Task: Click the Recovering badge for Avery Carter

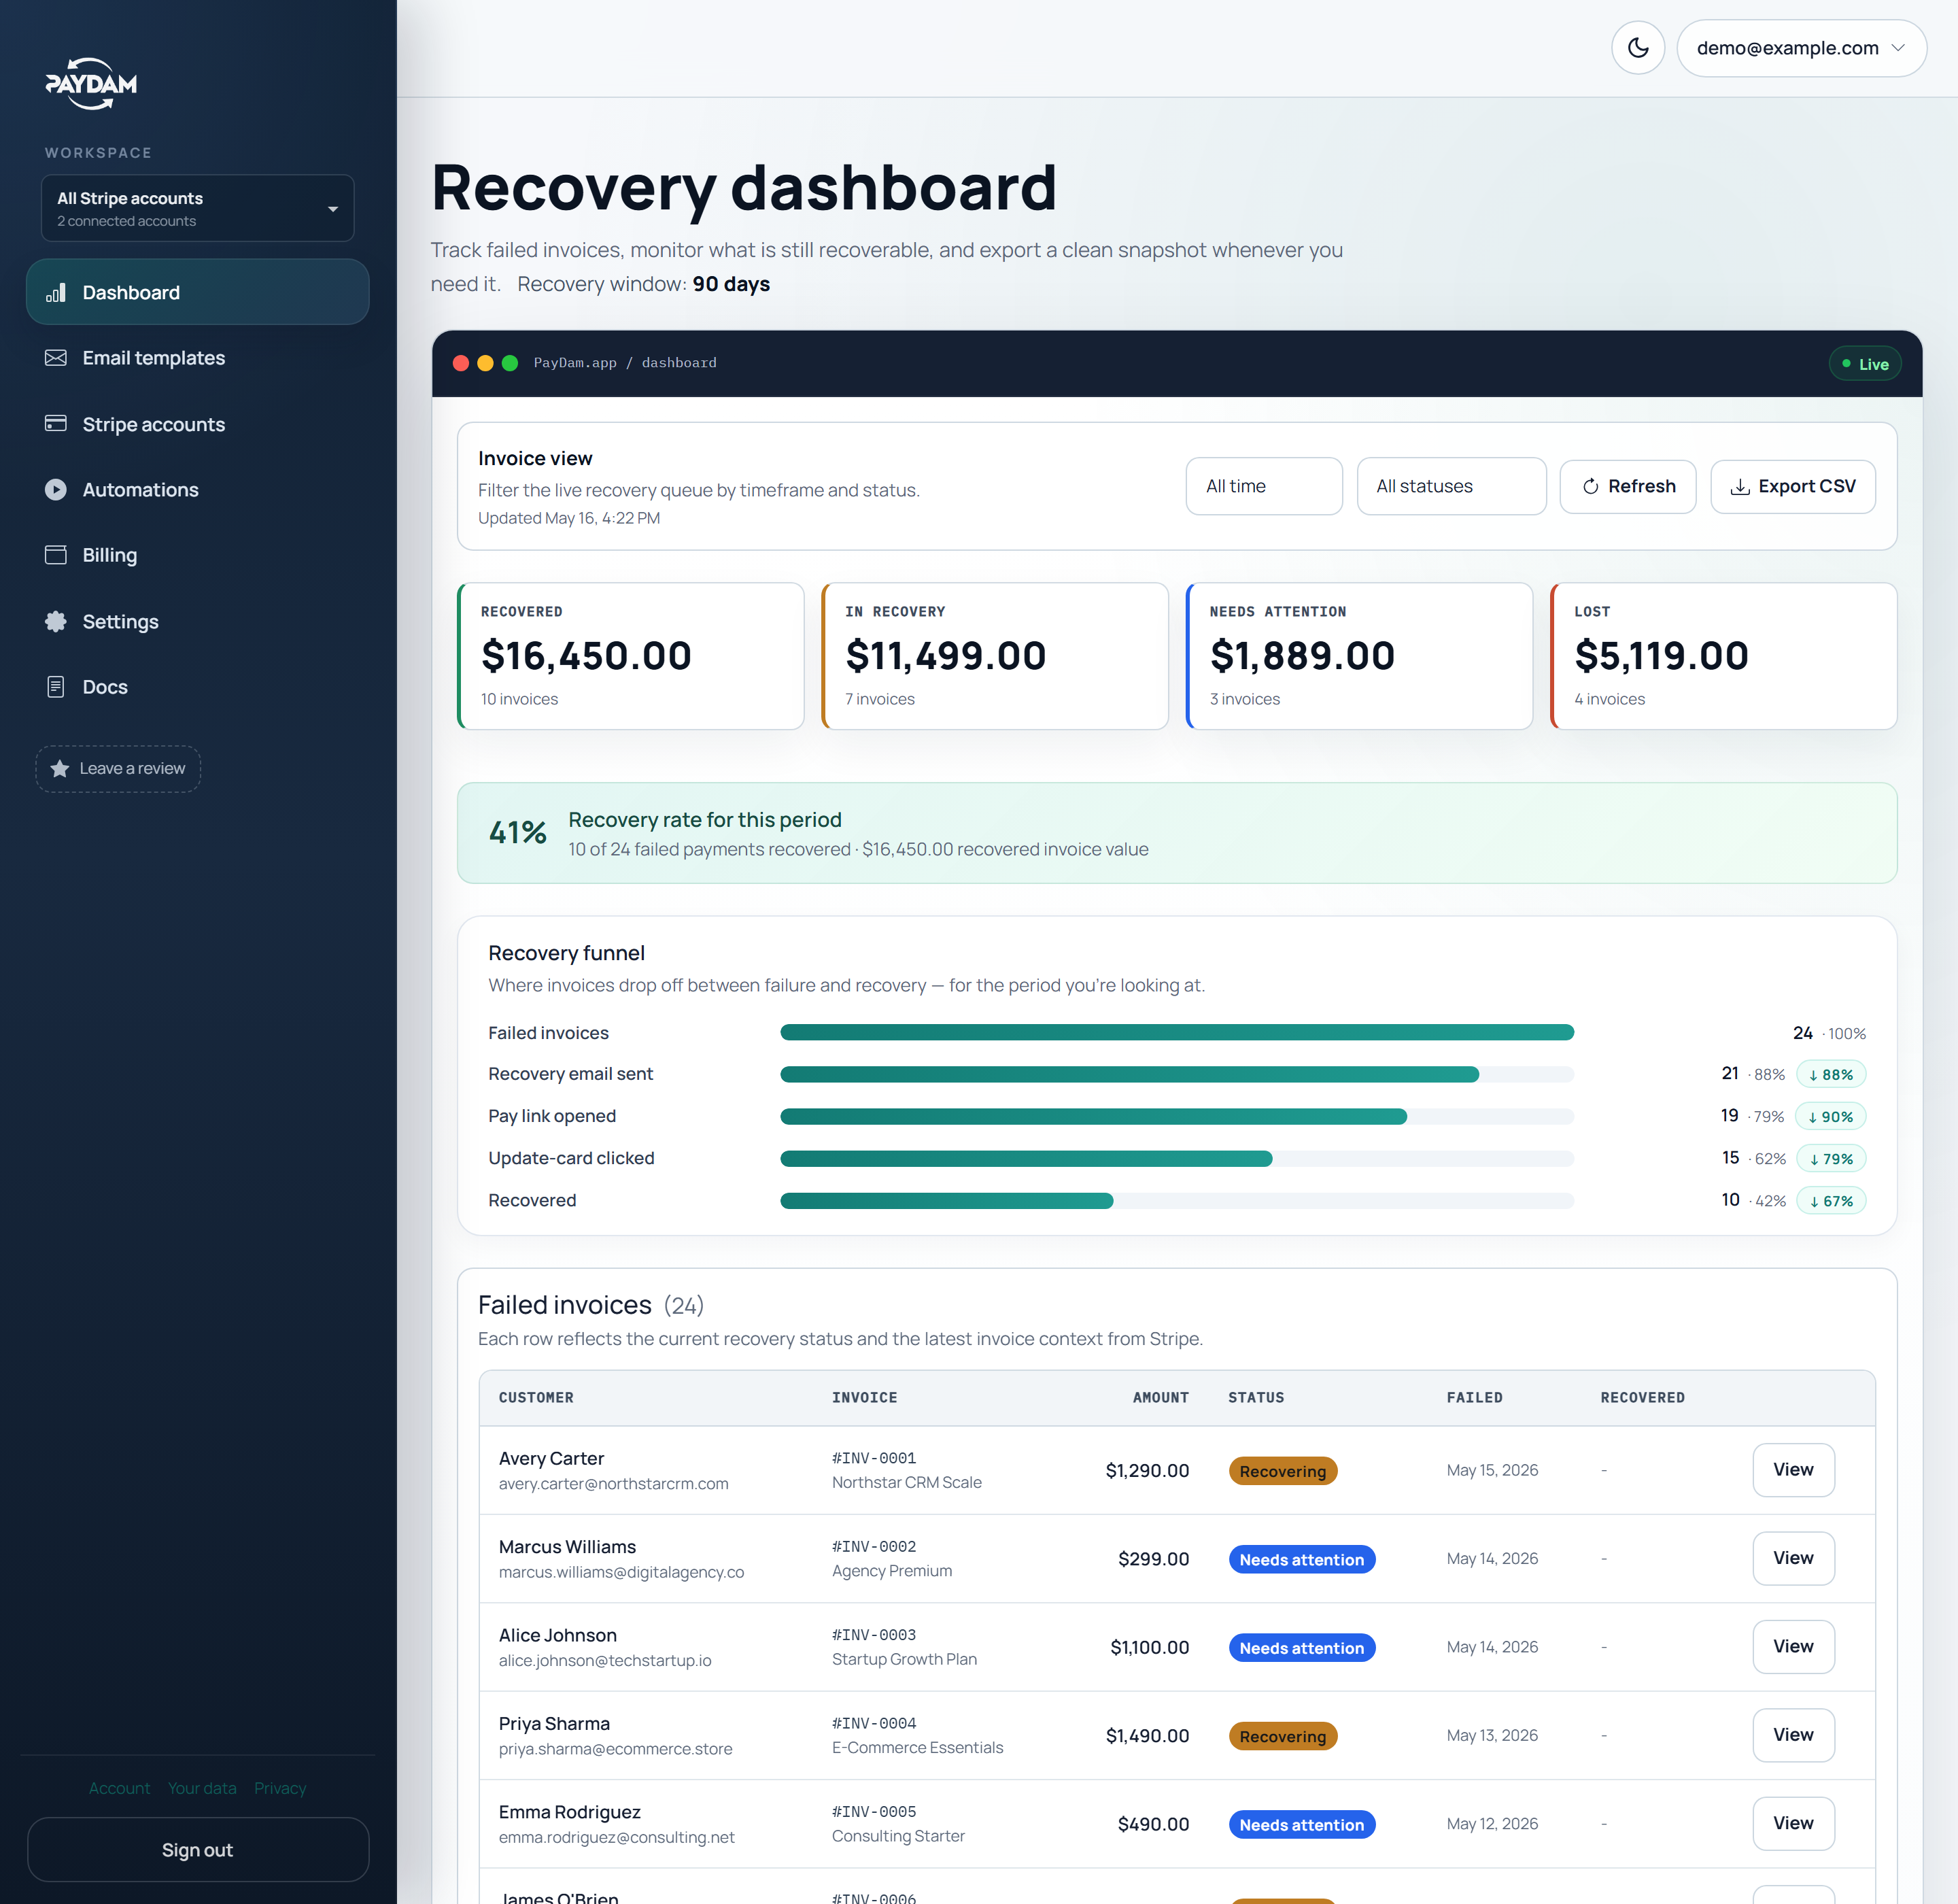Action: click(x=1282, y=1471)
